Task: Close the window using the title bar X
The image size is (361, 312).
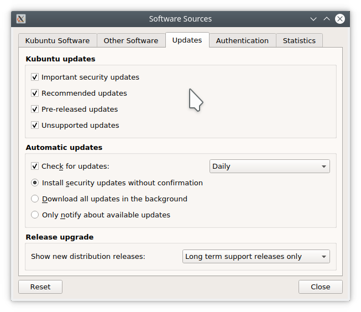Action: click(340, 19)
